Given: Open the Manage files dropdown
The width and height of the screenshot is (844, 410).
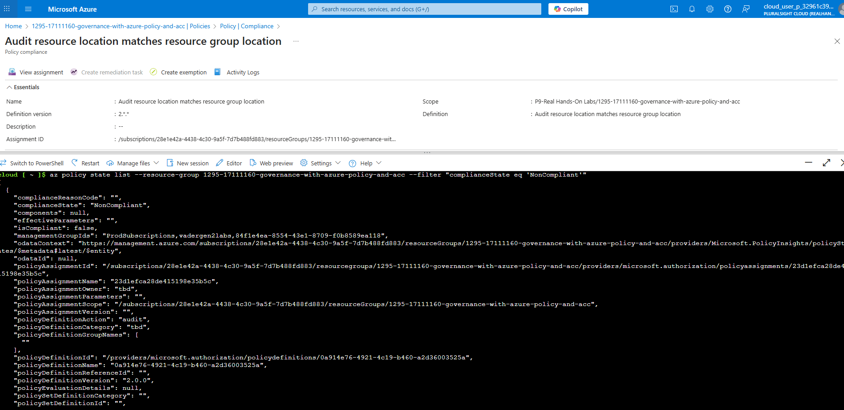Looking at the screenshot, I should [x=132, y=163].
